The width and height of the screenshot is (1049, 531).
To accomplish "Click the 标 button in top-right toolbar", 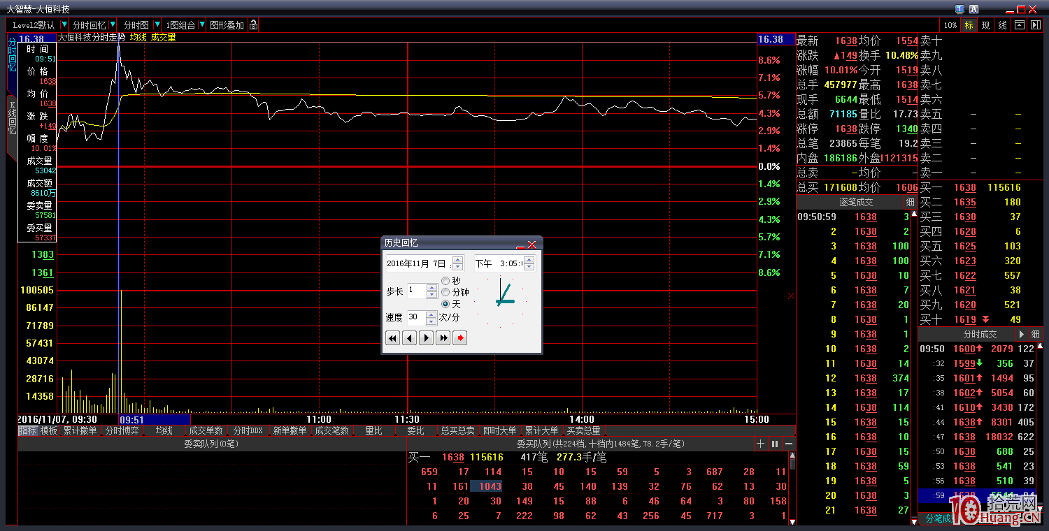I will tap(969, 25).
